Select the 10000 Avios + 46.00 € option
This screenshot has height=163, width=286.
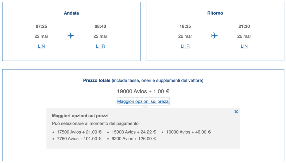pyautogui.click(x=189, y=132)
